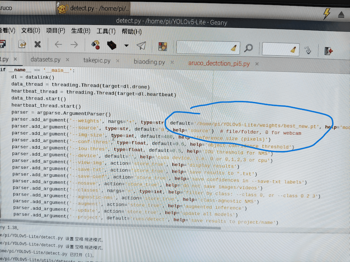The width and height of the screenshot is (350, 262).
Task: Click the jump to line icon
Action: coord(308,50)
